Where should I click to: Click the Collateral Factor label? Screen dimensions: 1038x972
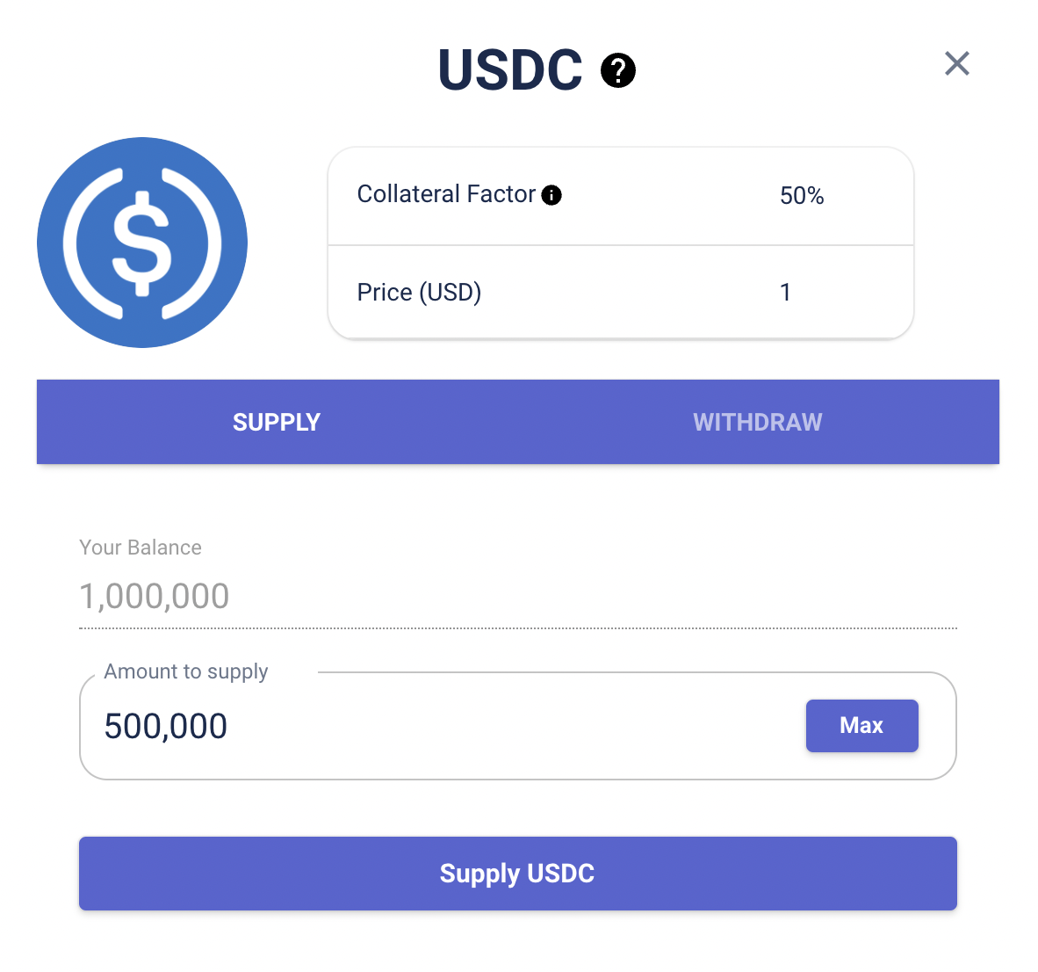coord(446,194)
